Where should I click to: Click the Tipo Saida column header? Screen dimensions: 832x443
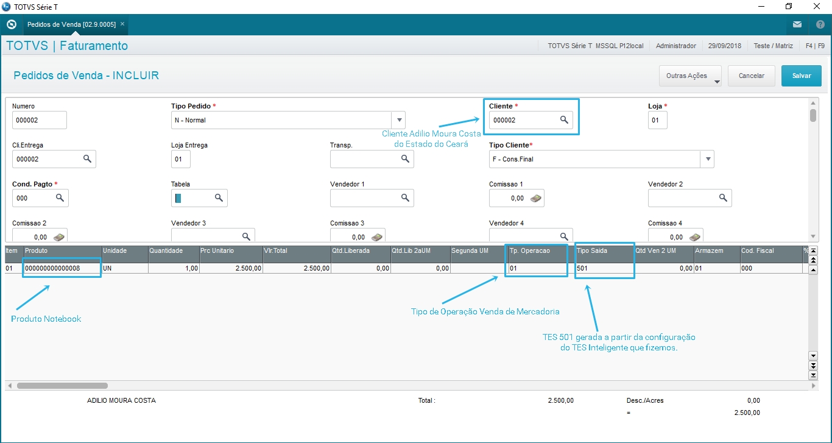tap(604, 250)
